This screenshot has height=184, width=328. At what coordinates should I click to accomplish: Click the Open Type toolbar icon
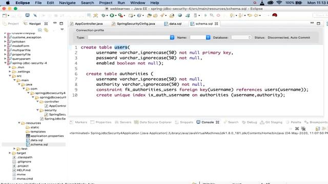(x=149, y=15)
